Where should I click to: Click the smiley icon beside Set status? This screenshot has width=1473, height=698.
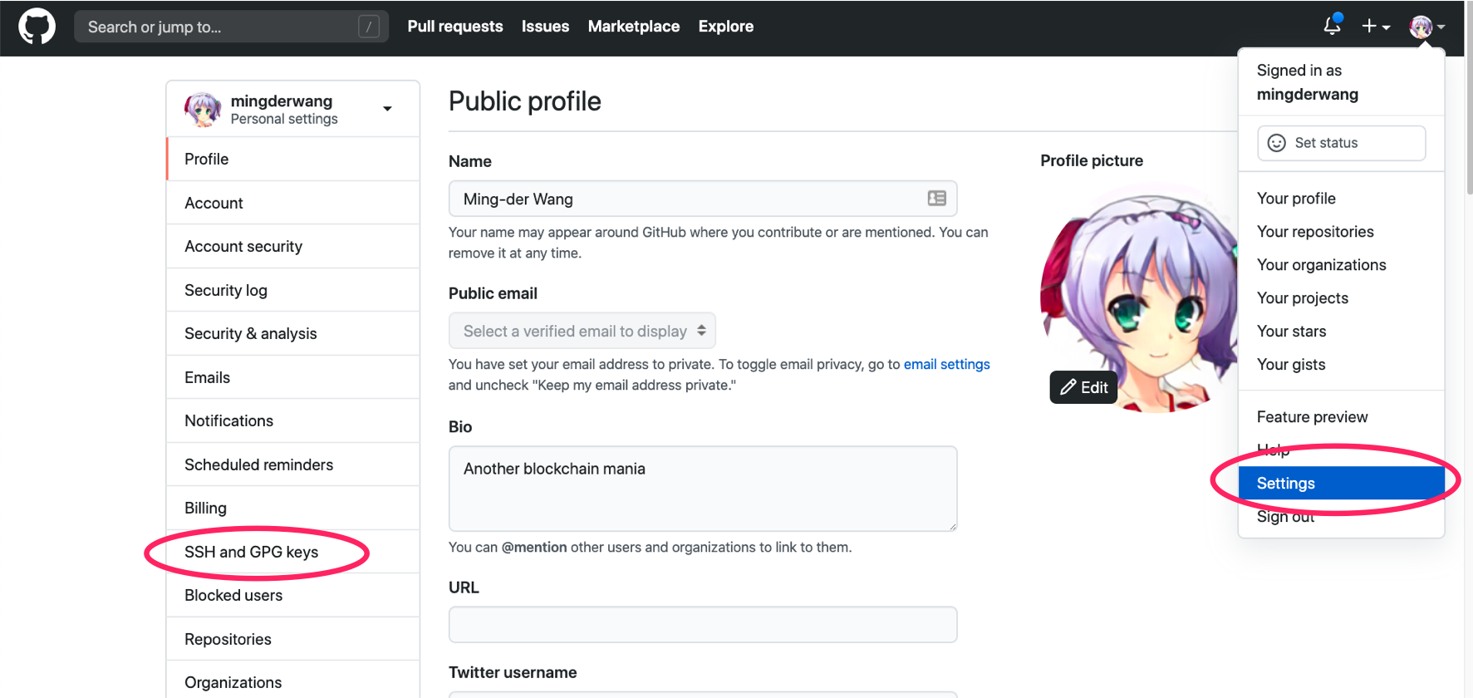click(1276, 143)
